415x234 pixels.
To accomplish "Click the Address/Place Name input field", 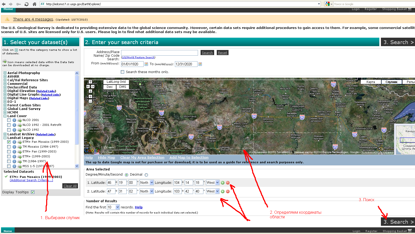I will pyautogui.click(x=160, y=53).
